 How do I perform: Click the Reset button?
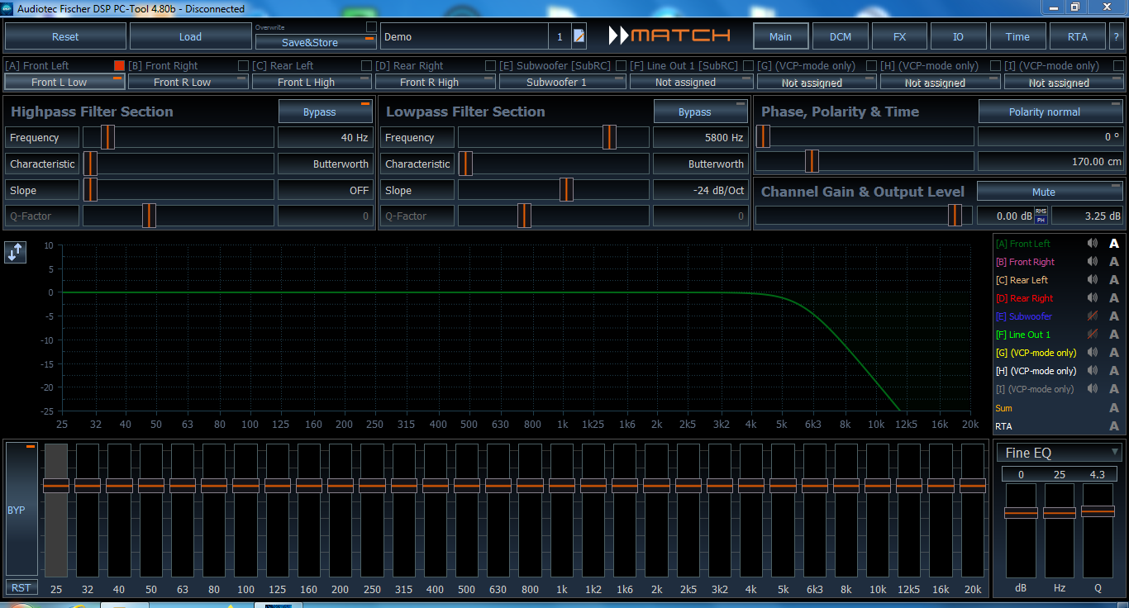click(66, 36)
